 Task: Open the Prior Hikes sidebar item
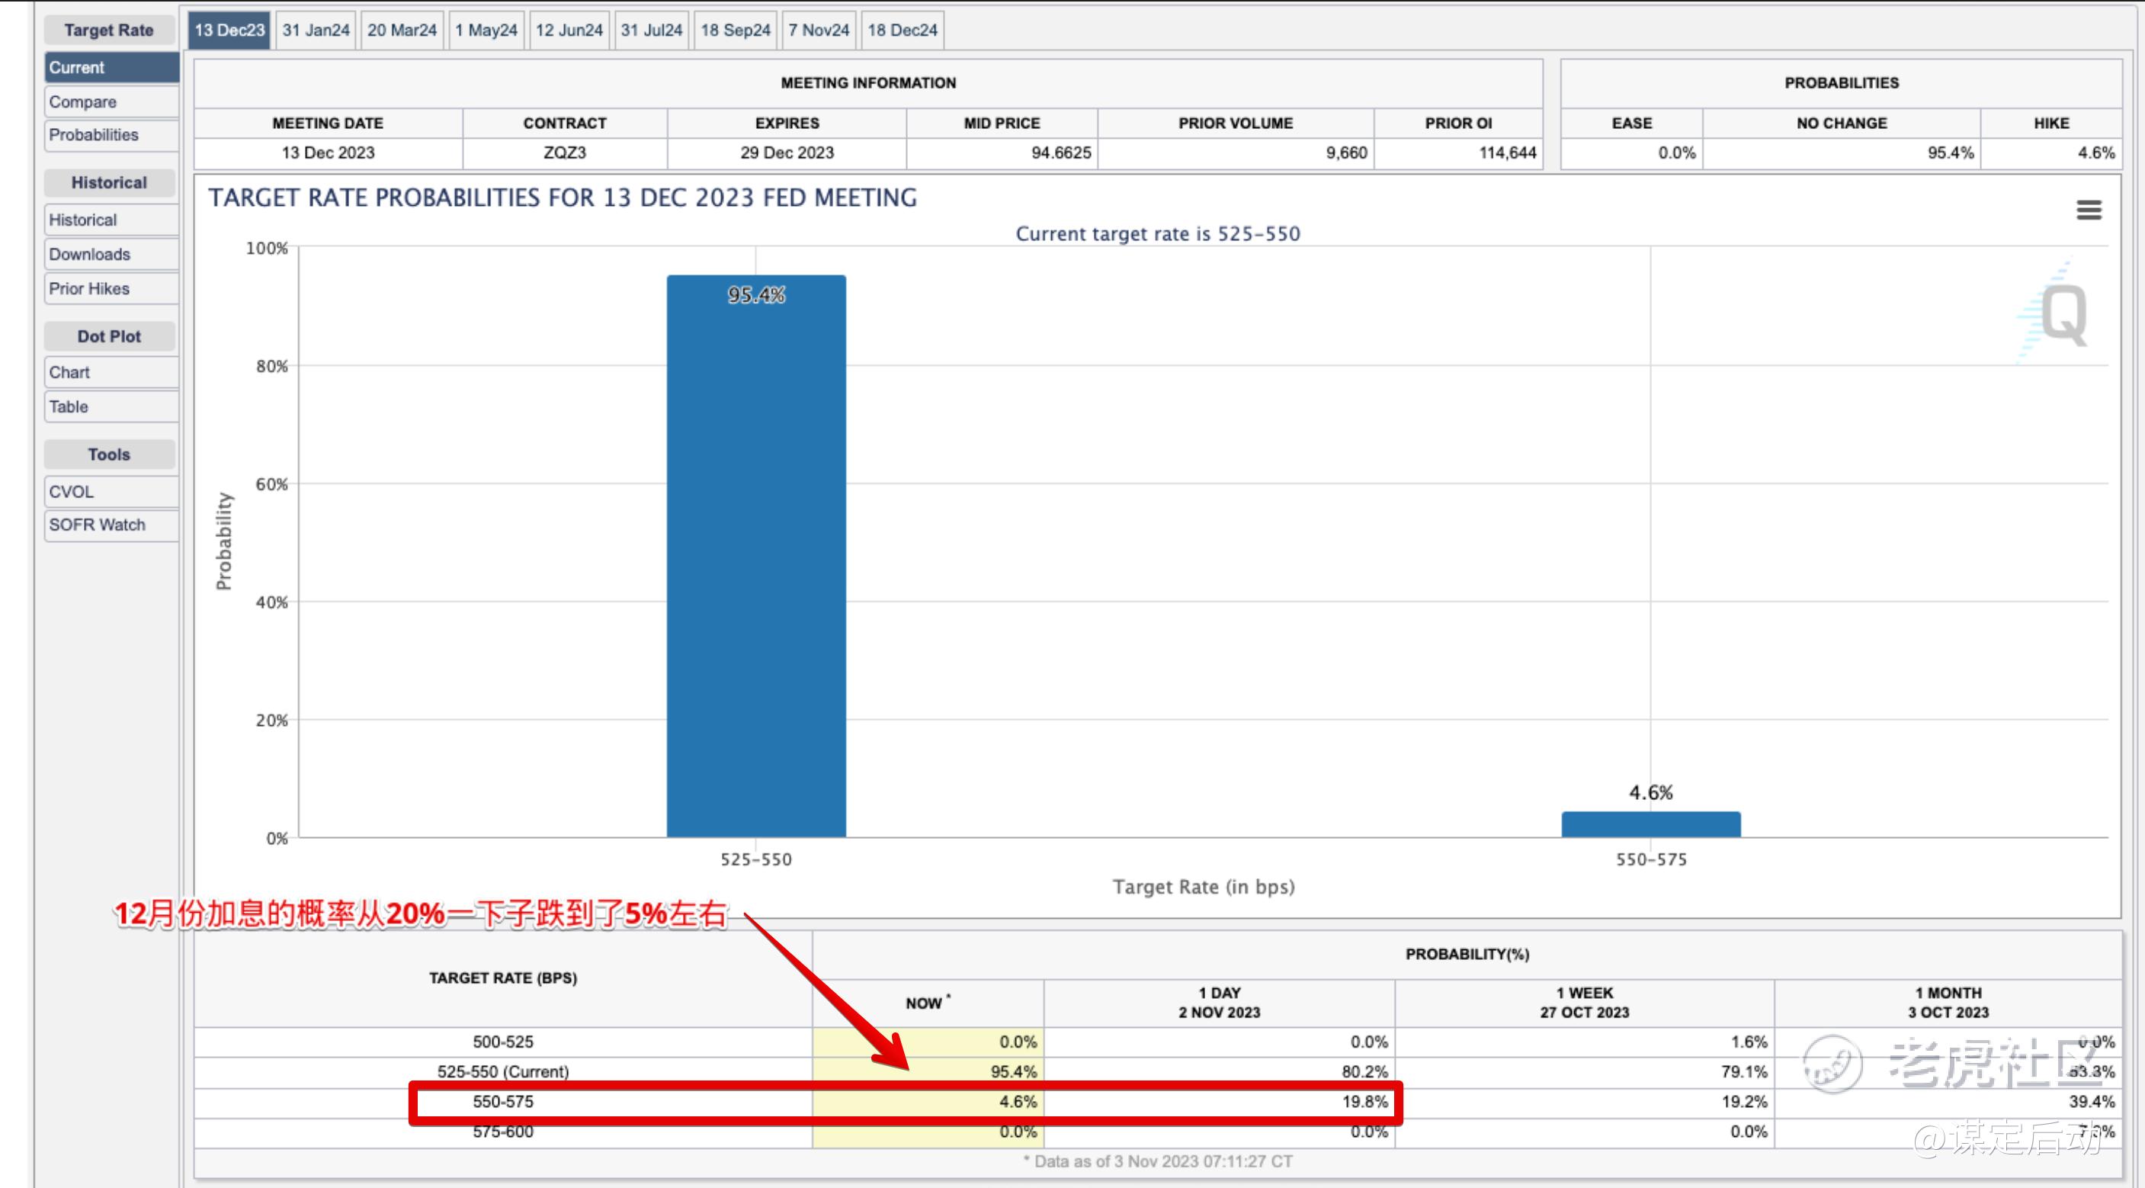click(x=111, y=288)
